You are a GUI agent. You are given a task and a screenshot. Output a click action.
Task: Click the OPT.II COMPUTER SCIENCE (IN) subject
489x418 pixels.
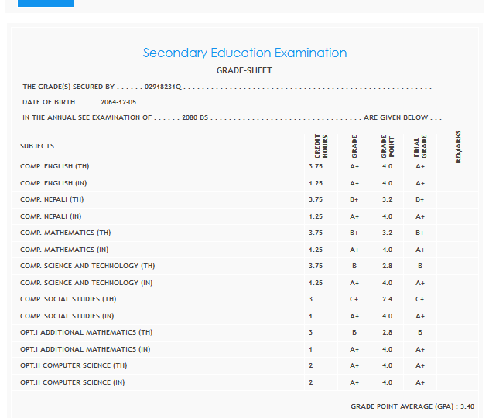point(72,382)
